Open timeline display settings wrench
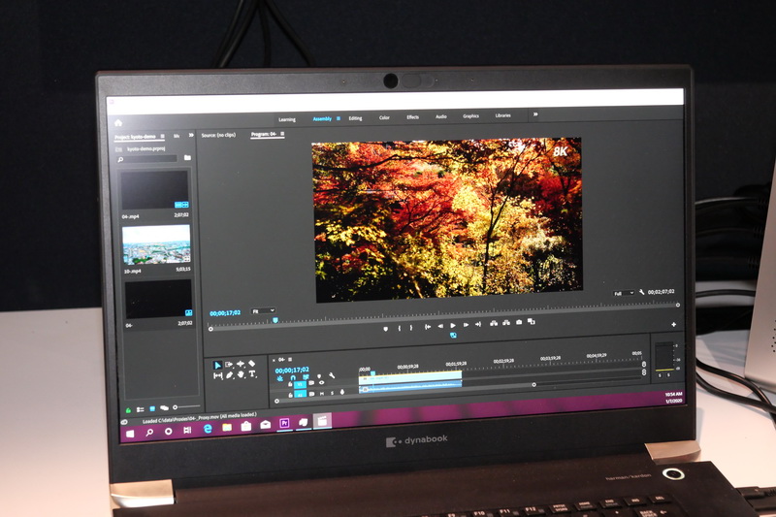The image size is (776, 517). tap(332, 376)
